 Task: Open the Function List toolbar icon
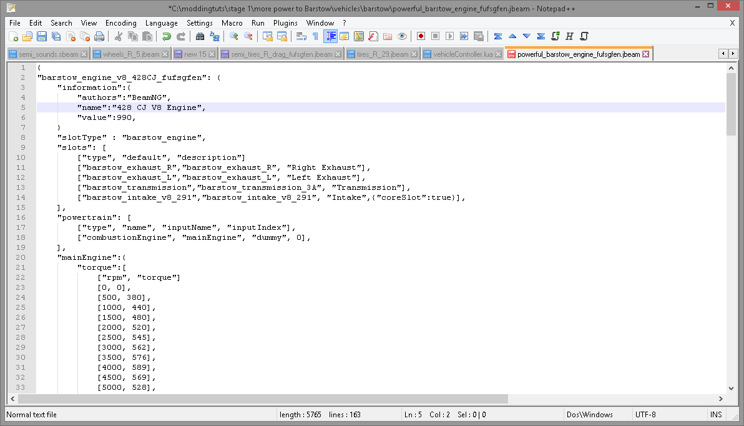coord(373,37)
